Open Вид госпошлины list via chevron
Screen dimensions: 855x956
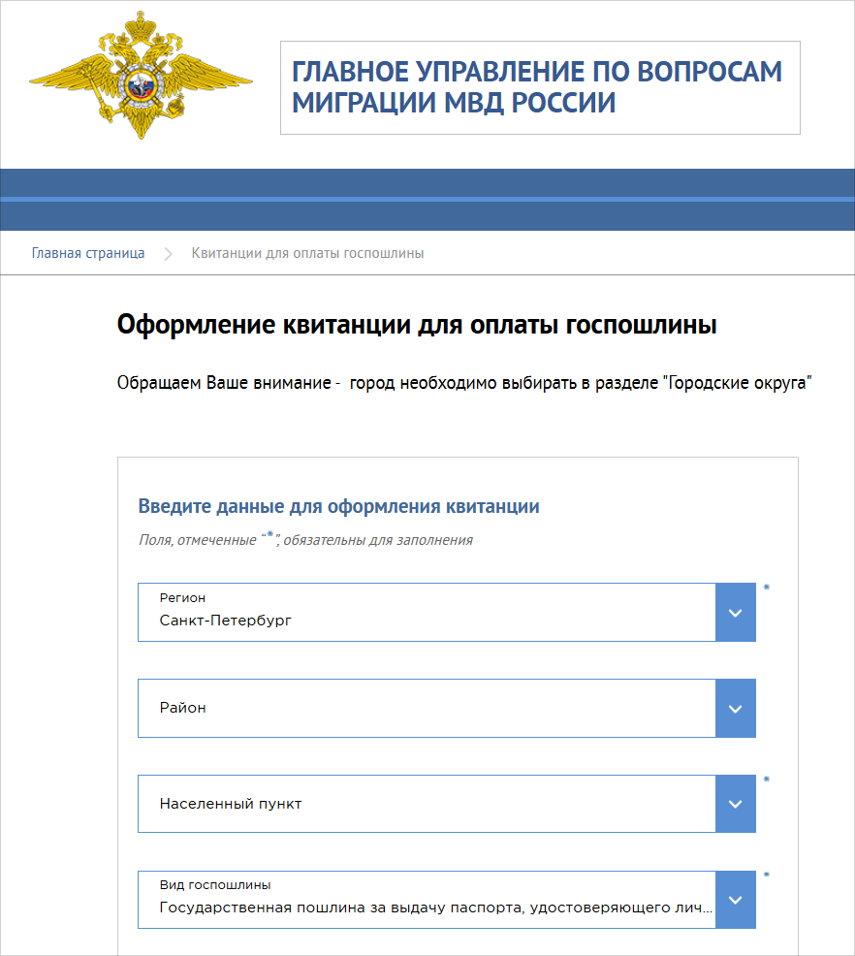(x=735, y=900)
